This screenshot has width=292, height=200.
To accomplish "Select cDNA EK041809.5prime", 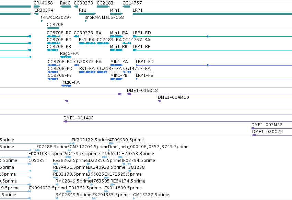I will coord(123,188).
